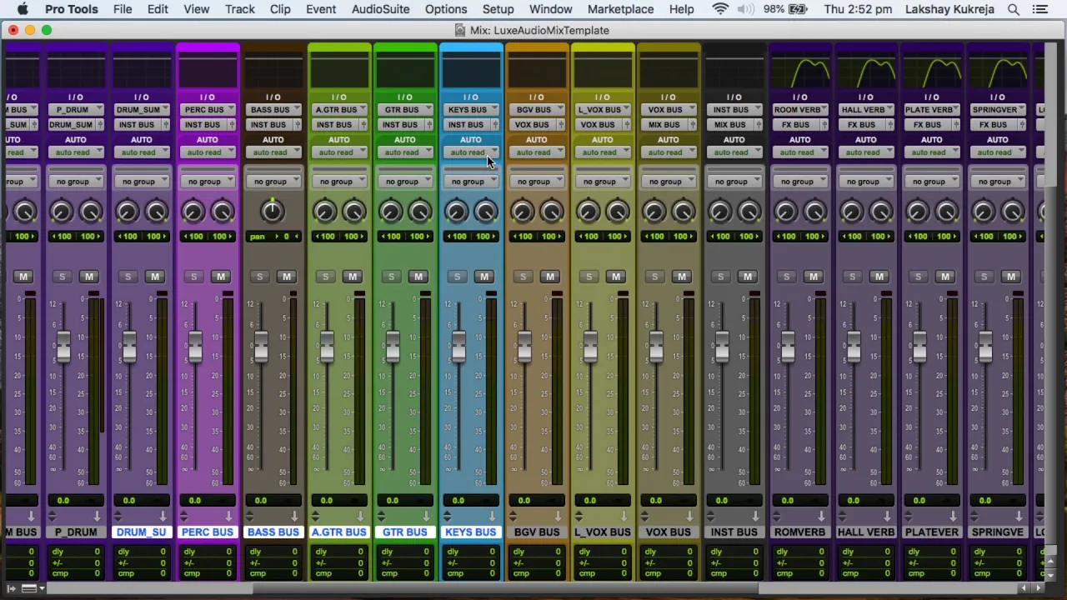Image resolution: width=1067 pixels, height=600 pixels.
Task: Solo the PERC BUS track
Action: [x=193, y=277]
